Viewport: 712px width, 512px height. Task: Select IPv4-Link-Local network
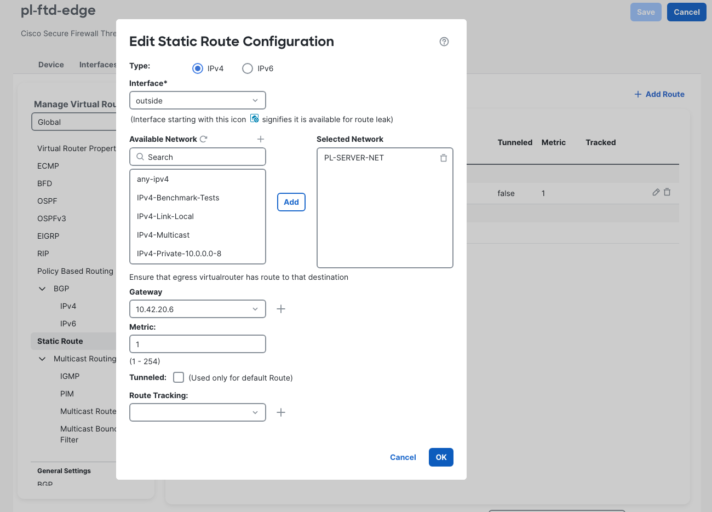pyautogui.click(x=198, y=216)
